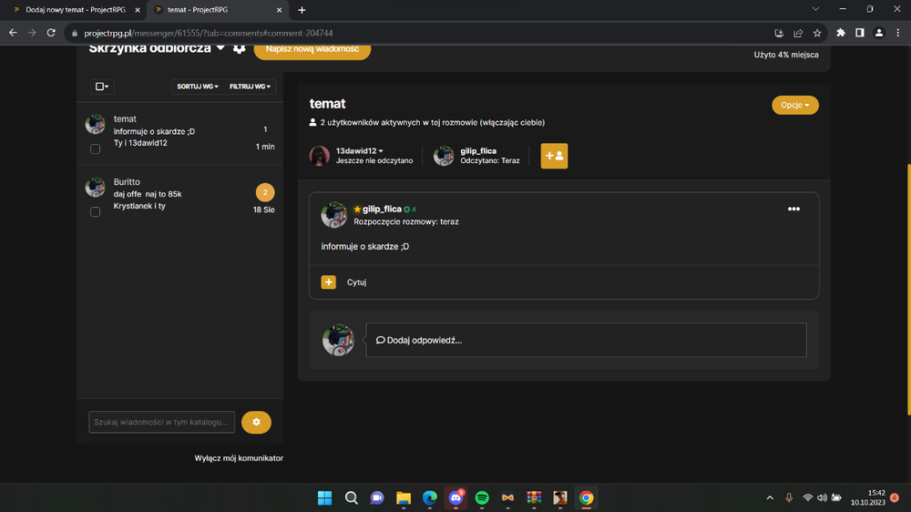911x512 pixels.
Task: Open SORTUJ WG sort dropdown
Action: [198, 87]
